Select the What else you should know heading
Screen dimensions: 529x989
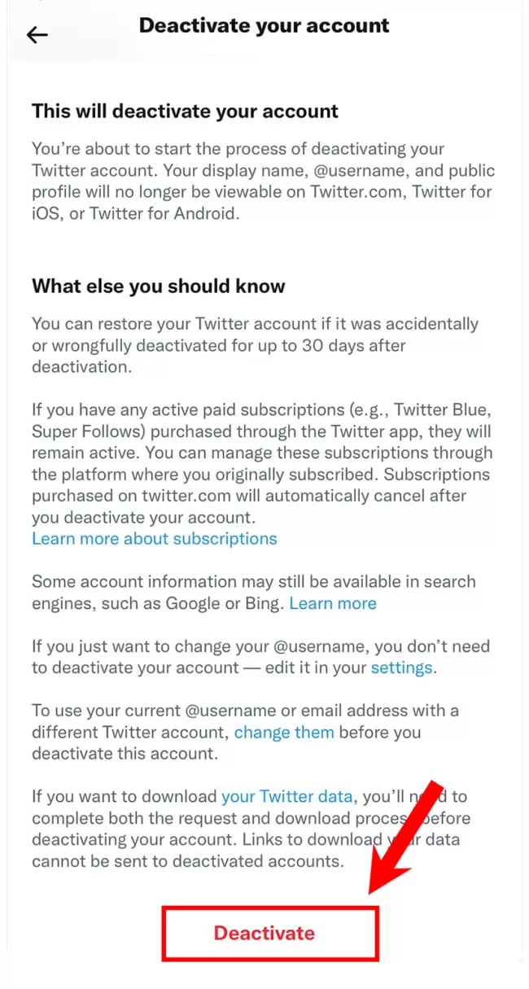point(159,286)
